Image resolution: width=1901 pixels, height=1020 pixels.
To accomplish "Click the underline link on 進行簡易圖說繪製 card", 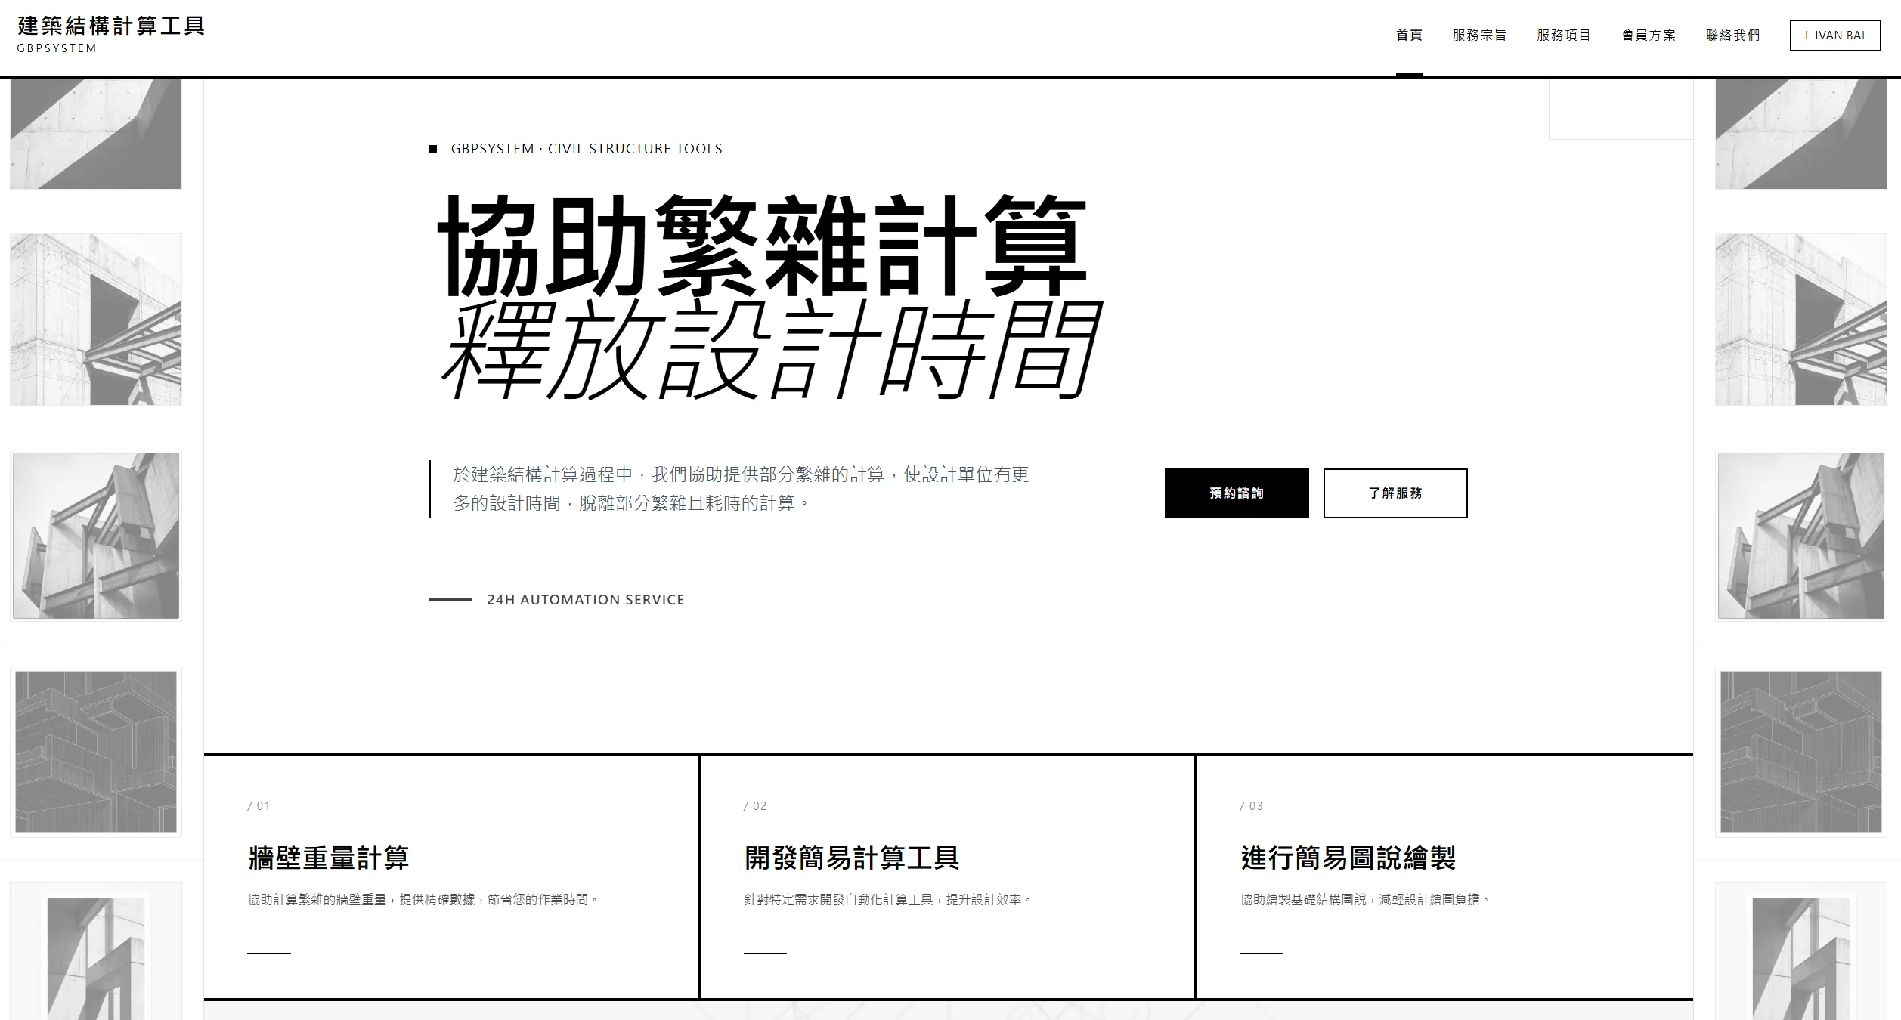I will pyautogui.click(x=1261, y=954).
